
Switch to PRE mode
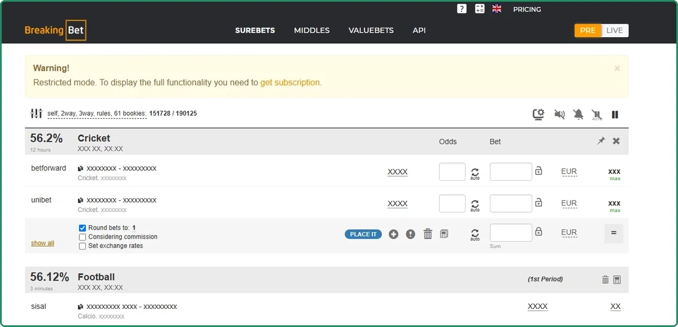tap(588, 30)
